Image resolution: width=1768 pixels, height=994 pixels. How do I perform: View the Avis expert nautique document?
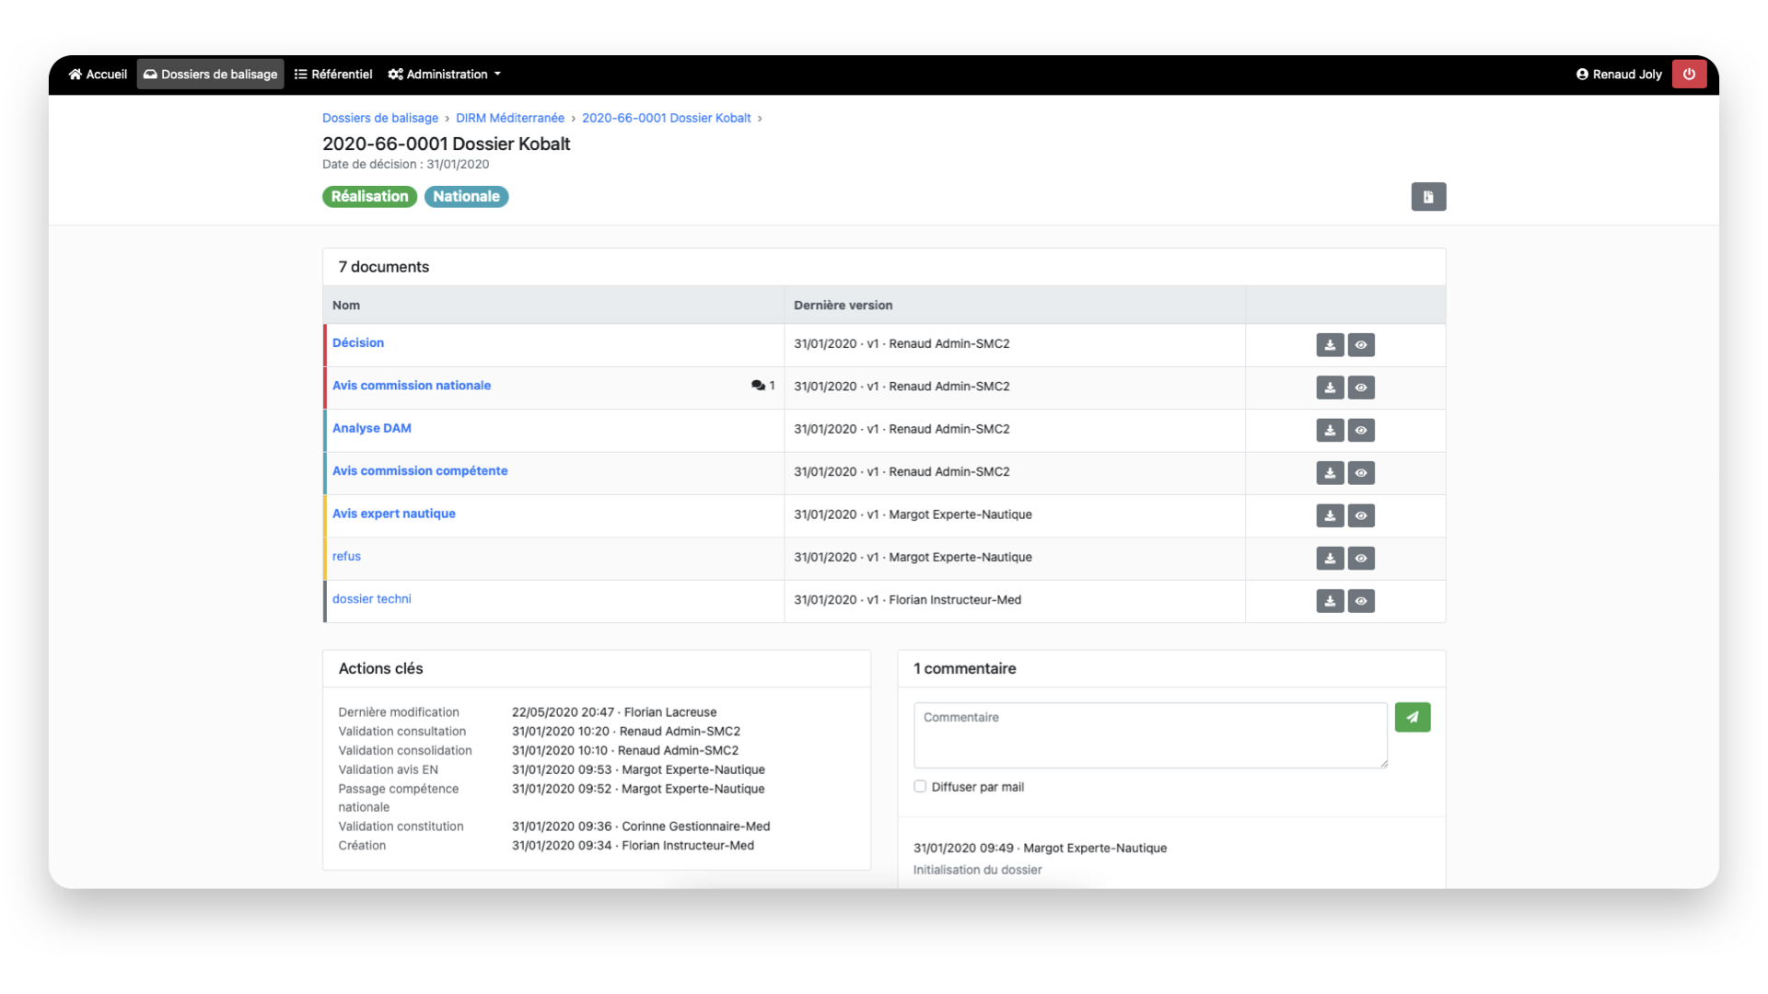pyautogui.click(x=1361, y=515)
